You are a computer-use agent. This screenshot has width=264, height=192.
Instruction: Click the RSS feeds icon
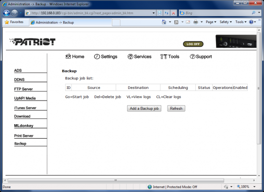coord(176,22)
